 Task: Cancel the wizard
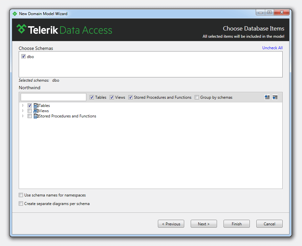click(x=270, y=224)
